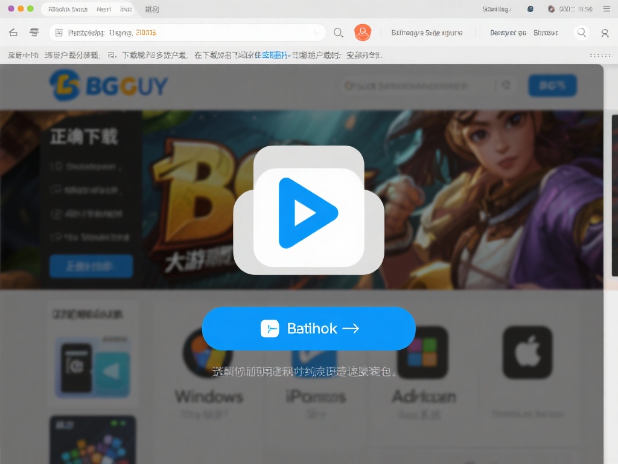The height and width of the screenshot is (464, 618).
Task: Open the browser profile avatar icon
Action: pyautogui.click(x=363, y=33)
